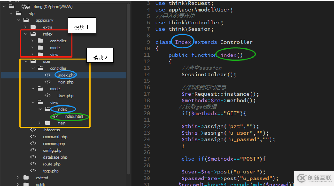Click the 'use think\Request;' code line

pyautogui.click(x=184, y=3)
